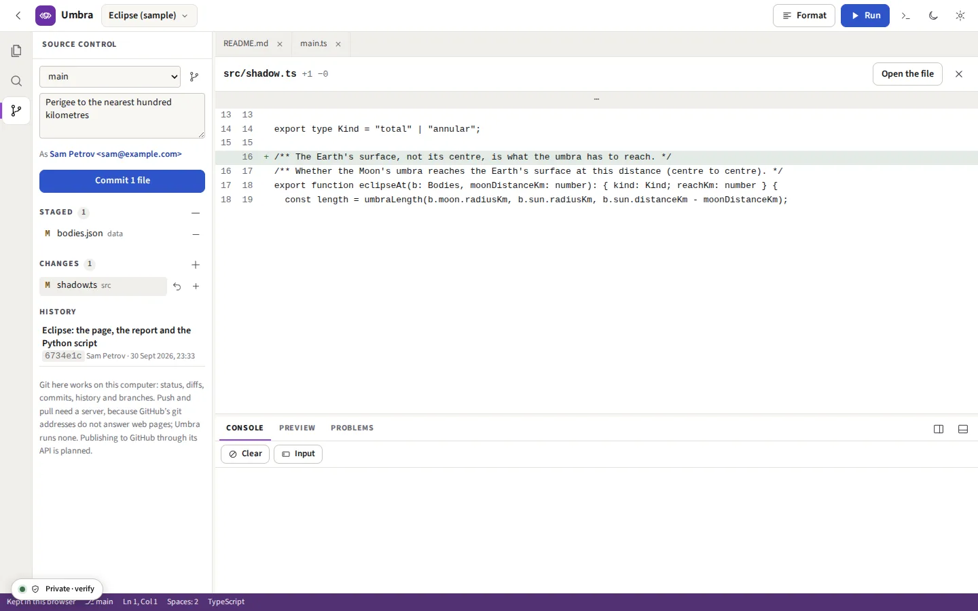Open the Preview tab
This screenshot has width=978, height=611.
click(x=297, y=428)
